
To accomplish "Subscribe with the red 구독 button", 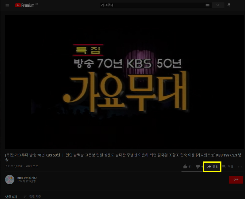I will click(x=236, y=180).
